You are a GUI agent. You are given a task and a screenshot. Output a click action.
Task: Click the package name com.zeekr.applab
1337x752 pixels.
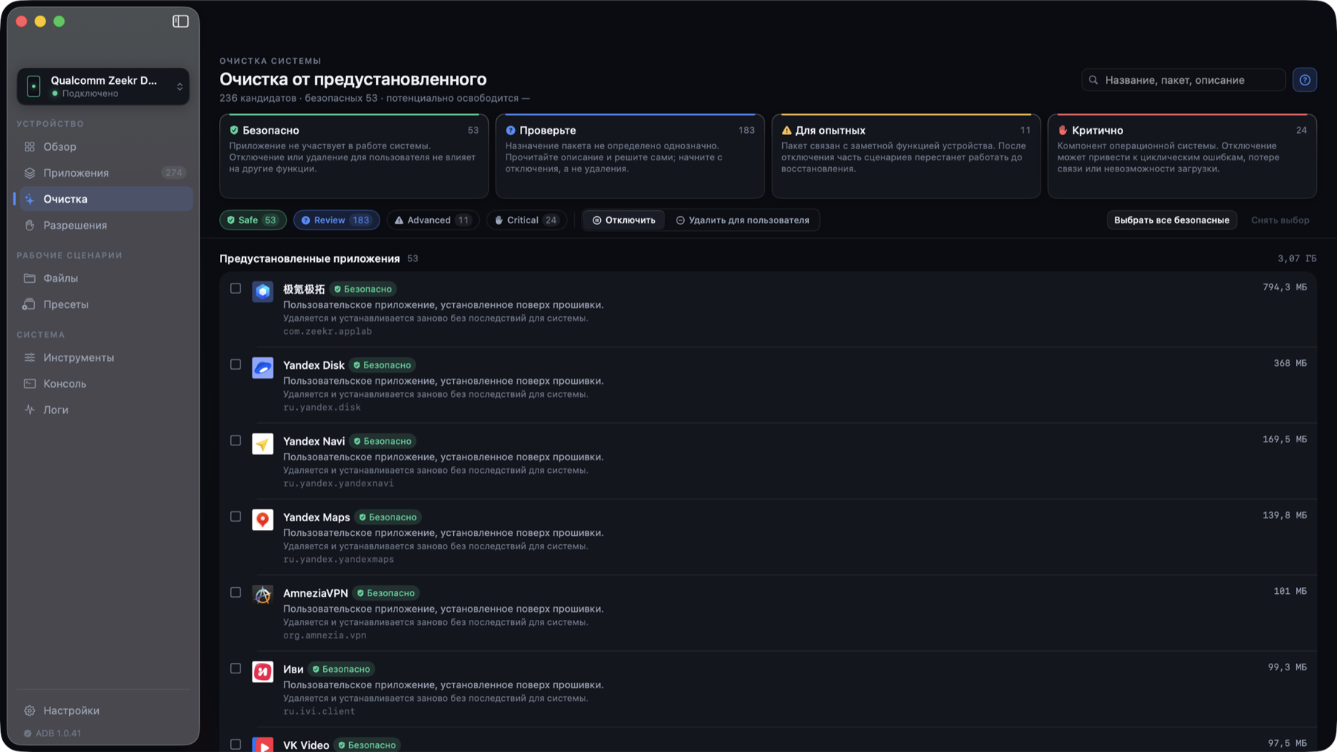[x=328, y=331]
